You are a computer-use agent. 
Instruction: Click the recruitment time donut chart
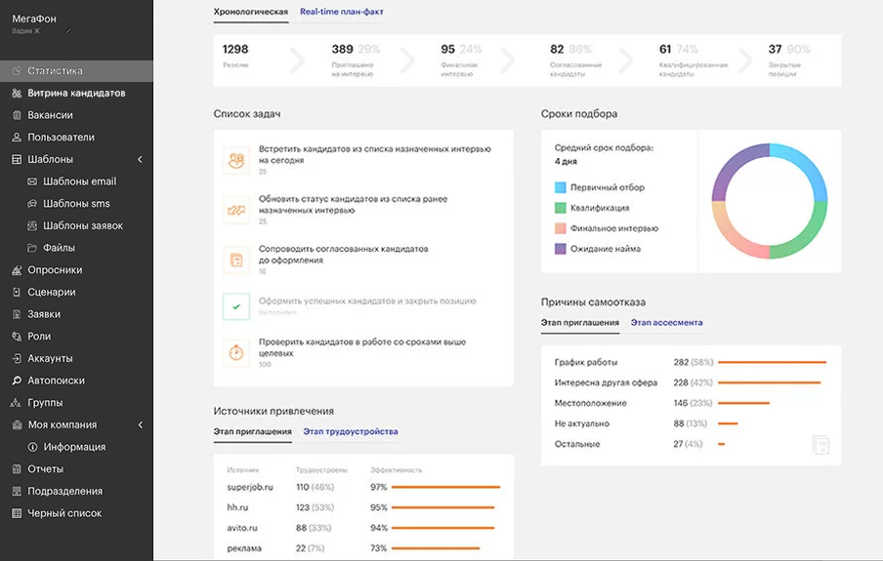click(x=770, y=201)
